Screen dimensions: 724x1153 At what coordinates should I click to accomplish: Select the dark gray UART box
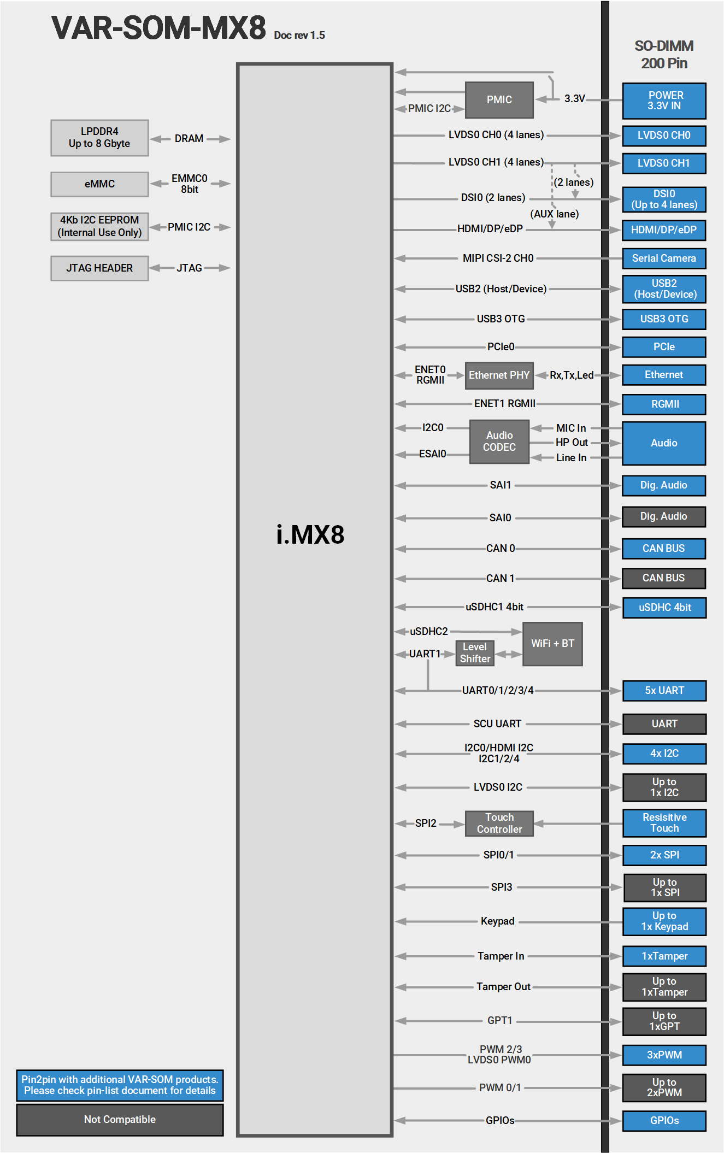pos(664,724)
